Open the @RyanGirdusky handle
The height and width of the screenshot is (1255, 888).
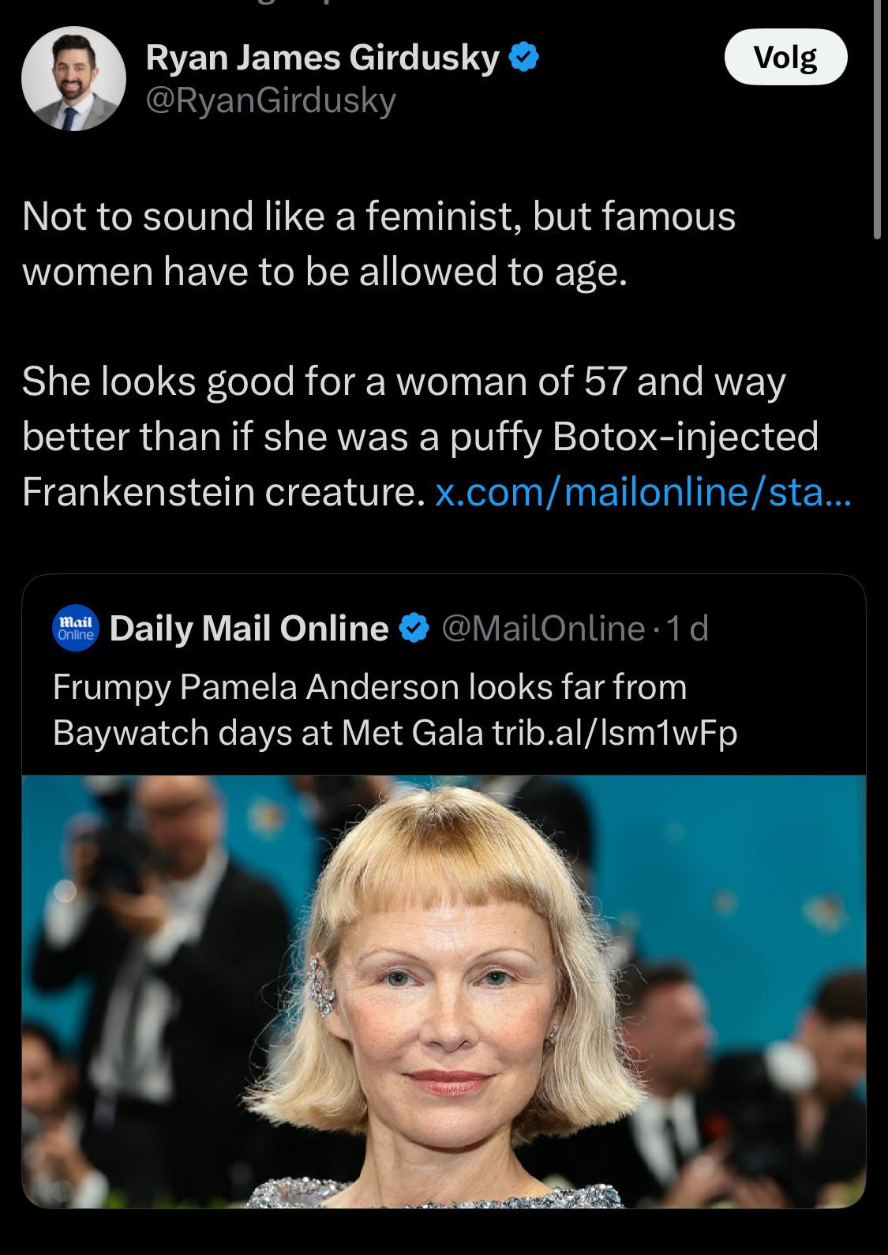[271, 100]
